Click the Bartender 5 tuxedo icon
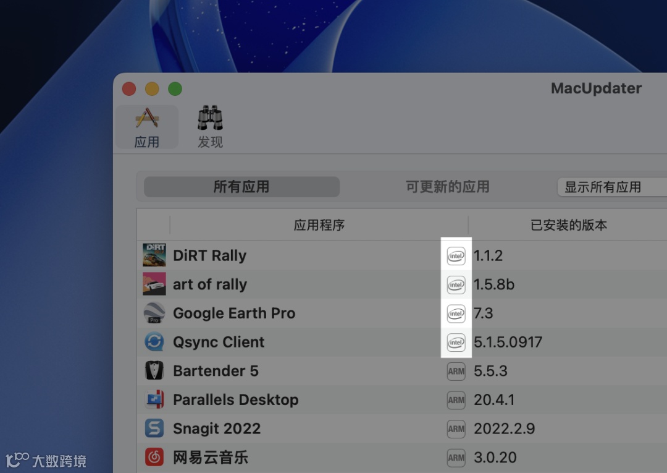The height and width of the screenshot is (473, 667). point(154,371)
